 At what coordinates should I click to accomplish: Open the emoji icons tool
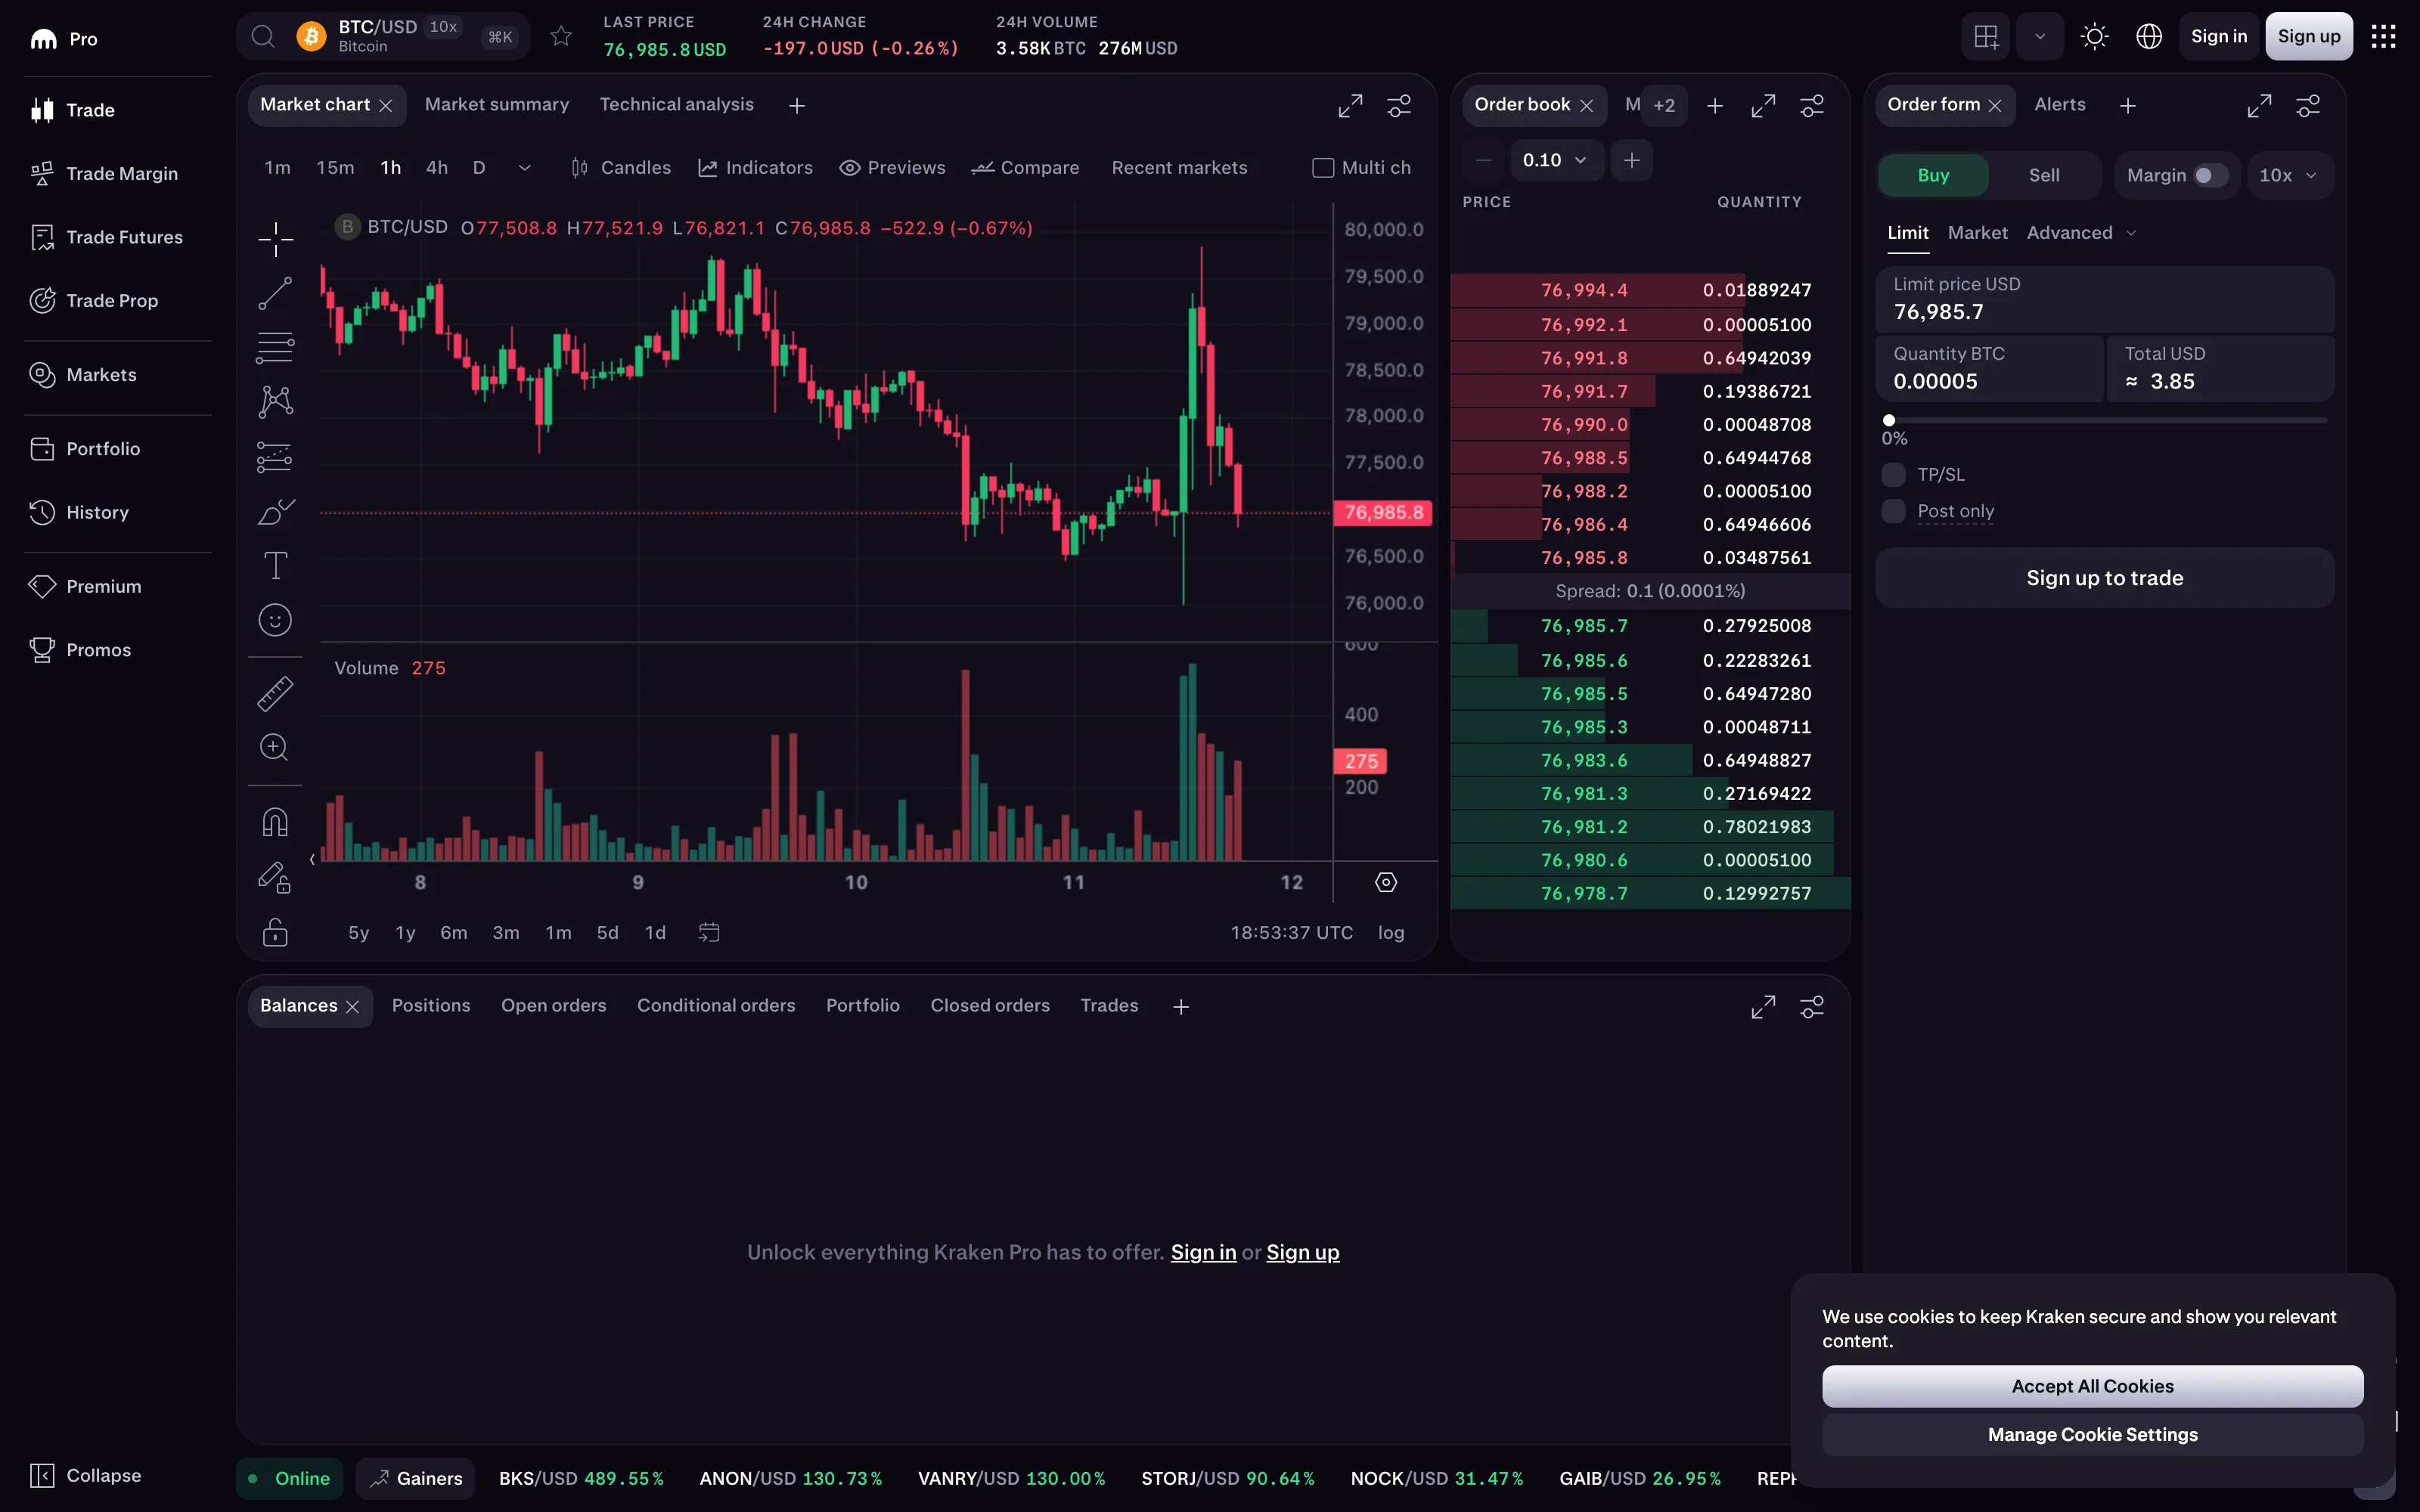(275, 620)
